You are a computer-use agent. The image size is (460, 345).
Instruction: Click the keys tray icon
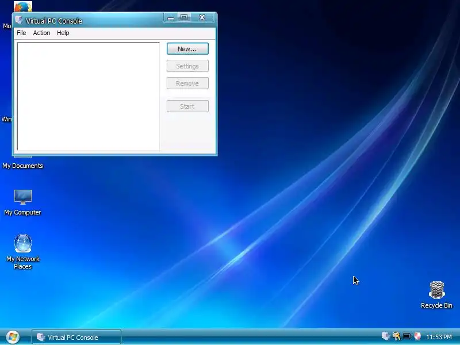pos(396,336)
